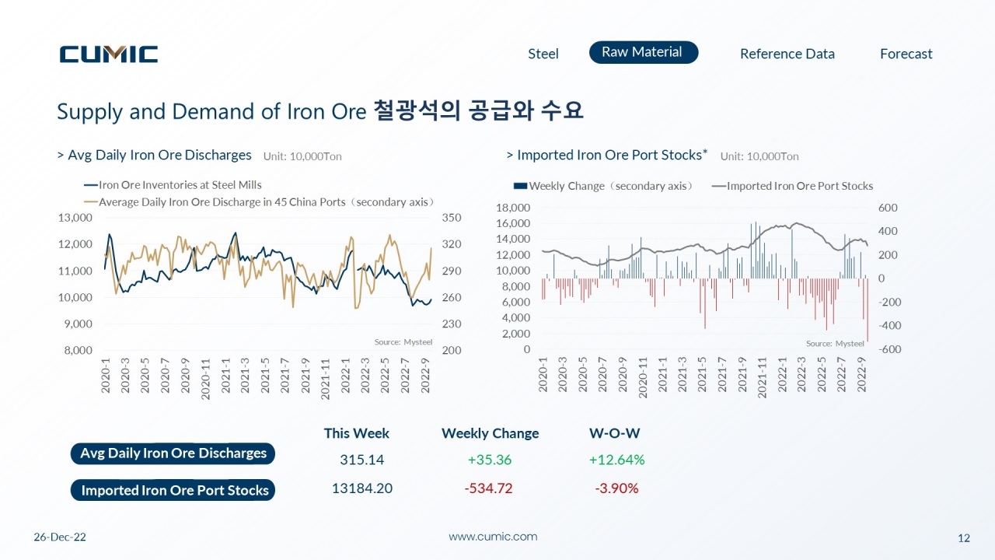
Task: Click the +35.36 weekly change value
Action: (490, 460)
